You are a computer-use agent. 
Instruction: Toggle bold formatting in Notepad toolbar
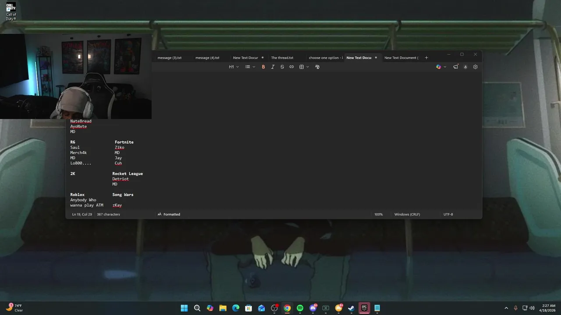[263, 67]
